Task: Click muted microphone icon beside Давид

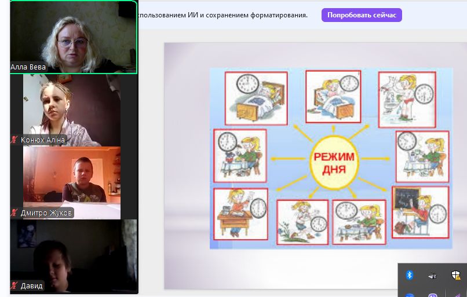Action: click(14, 285)
